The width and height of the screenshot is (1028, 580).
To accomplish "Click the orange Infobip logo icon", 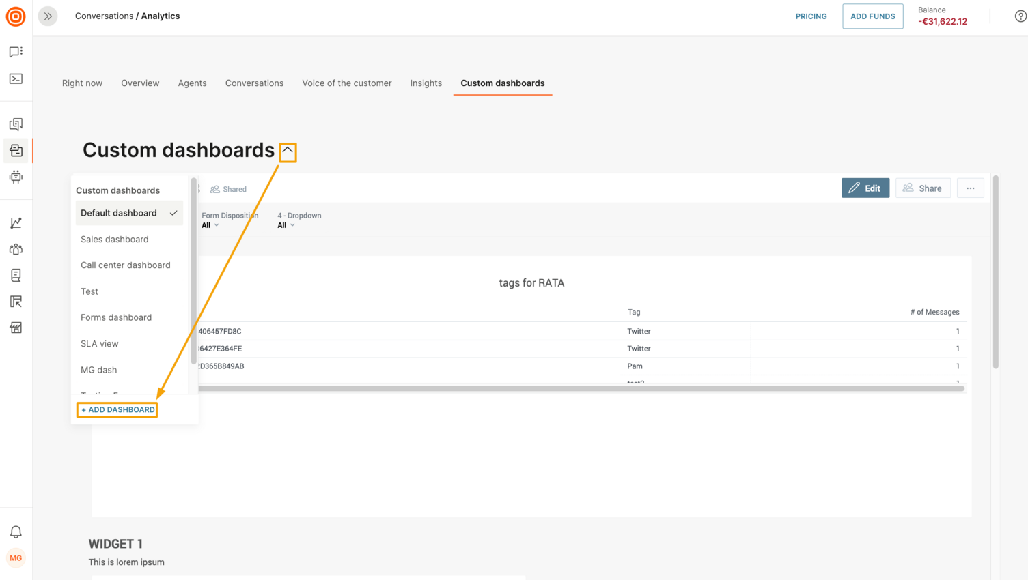I will [16, 16].
